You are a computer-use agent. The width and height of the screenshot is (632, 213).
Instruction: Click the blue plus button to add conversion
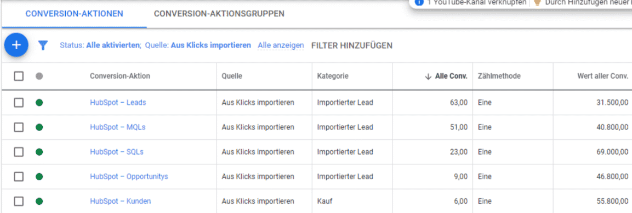point(16,45)
